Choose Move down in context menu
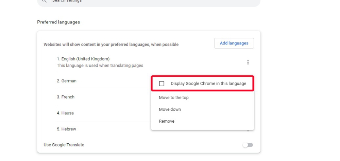 [202, 109]
